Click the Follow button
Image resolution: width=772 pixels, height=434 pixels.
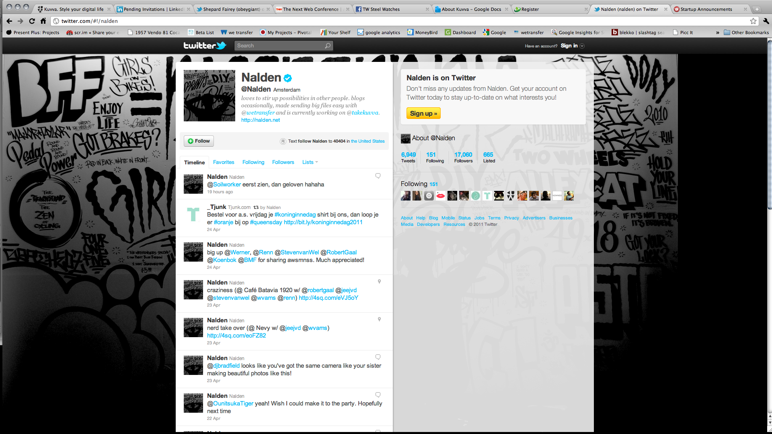click(199, 141)
